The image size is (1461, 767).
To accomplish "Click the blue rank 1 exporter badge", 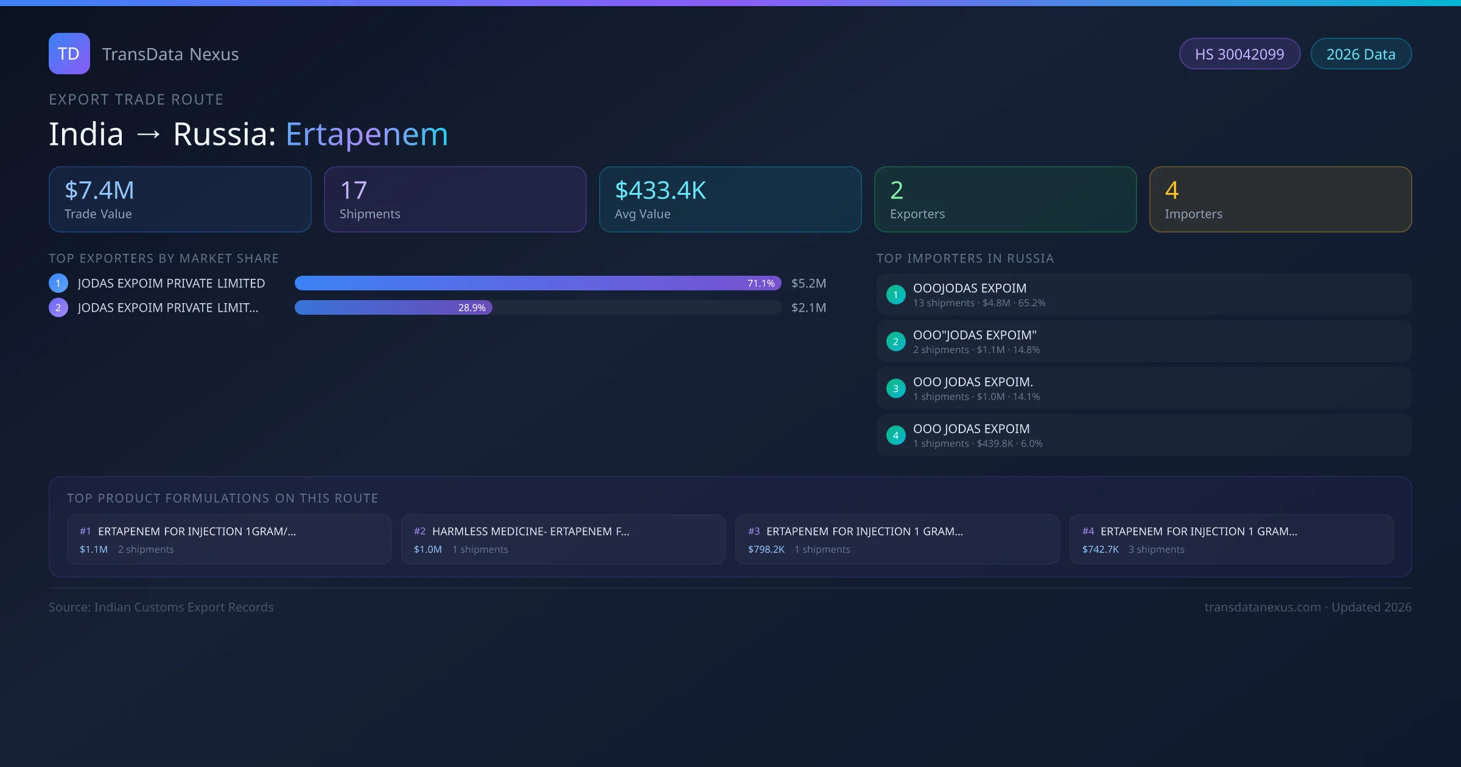I will click(x=58, y=283).
